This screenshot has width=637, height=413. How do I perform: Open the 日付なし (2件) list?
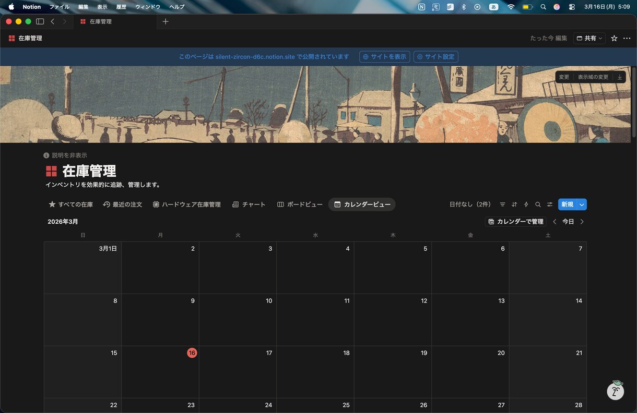pos(470,204)
